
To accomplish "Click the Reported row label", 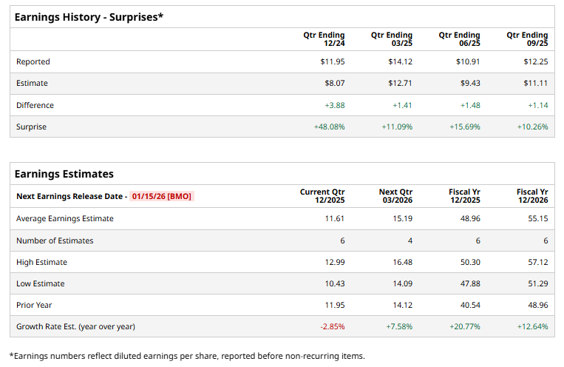I will [33, 62].
